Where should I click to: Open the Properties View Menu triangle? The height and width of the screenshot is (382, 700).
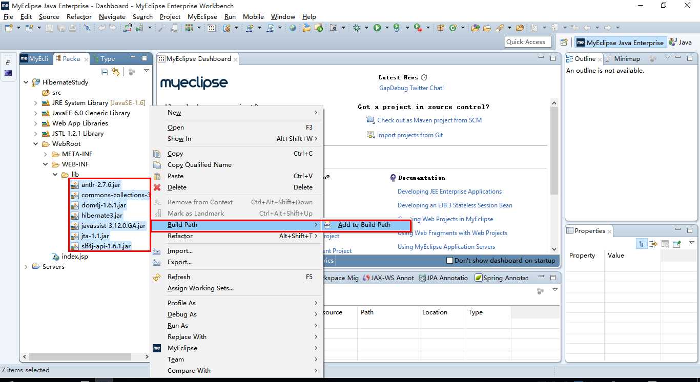pyautogui.click(x=692, y=243)
